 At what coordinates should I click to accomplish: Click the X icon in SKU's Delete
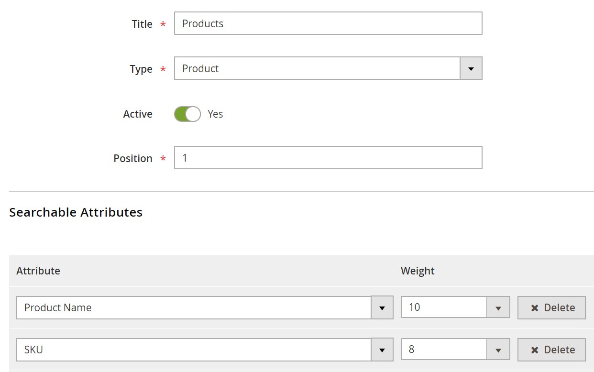535,350
